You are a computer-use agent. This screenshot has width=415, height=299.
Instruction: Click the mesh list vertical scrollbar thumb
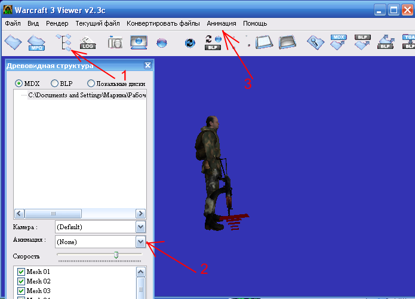click(141, 289)
